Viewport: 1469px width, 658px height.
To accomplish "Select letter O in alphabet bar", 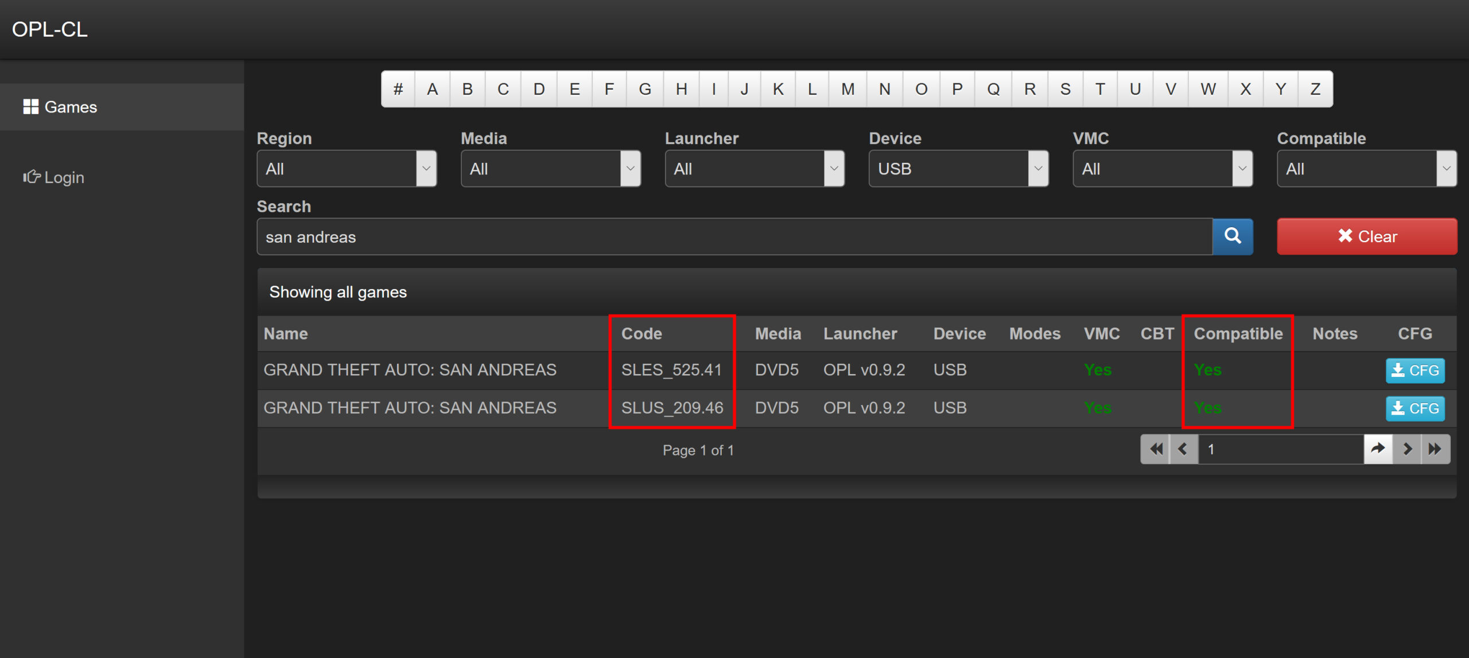I will [922, 89].
